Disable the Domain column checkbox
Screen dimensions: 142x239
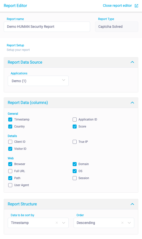pyautogui.click(x=75, y=164)
